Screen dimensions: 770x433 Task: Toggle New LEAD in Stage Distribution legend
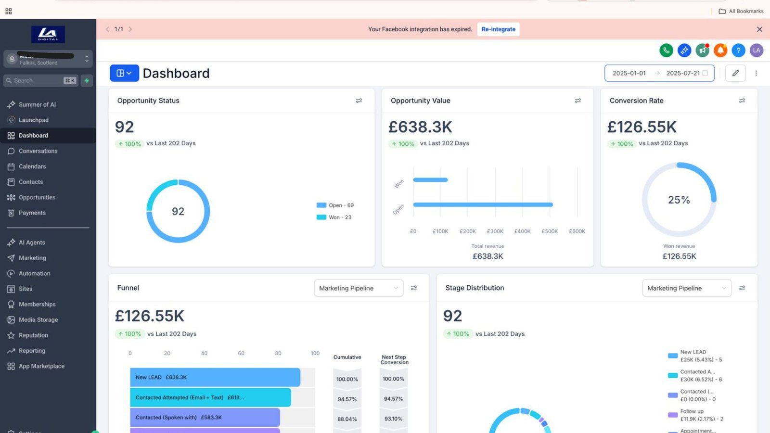pos(693,356)
